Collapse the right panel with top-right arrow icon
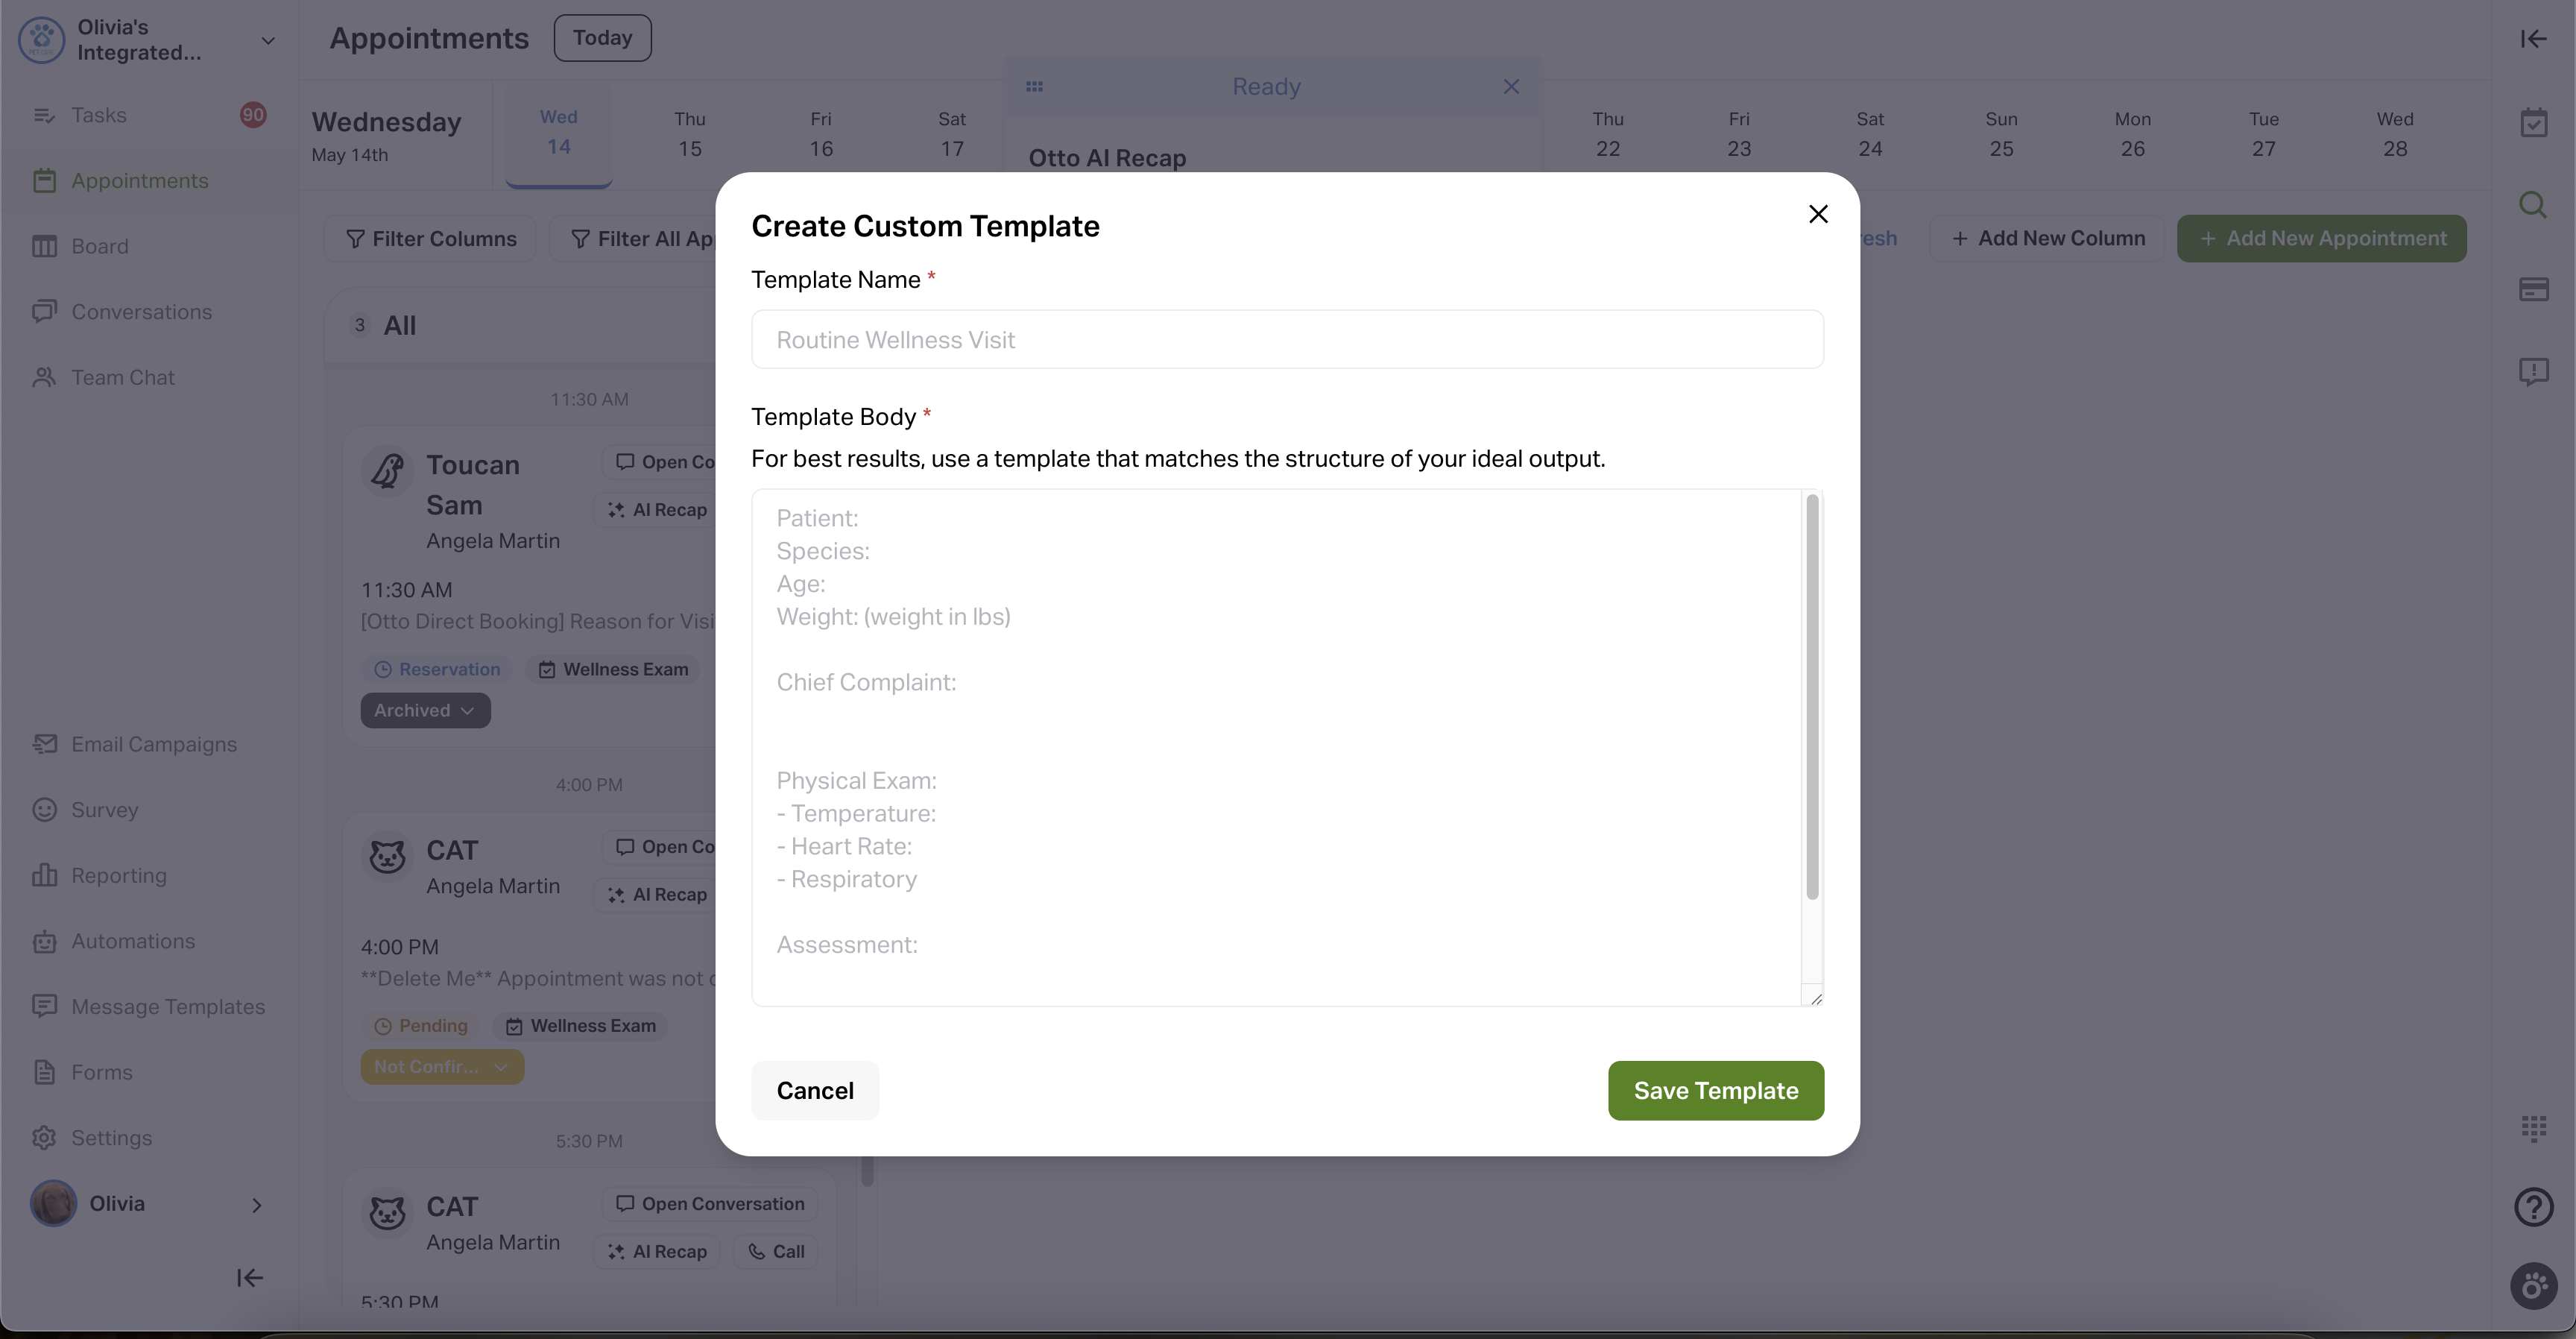2576x1339 pixels. tap(2532, 38)
